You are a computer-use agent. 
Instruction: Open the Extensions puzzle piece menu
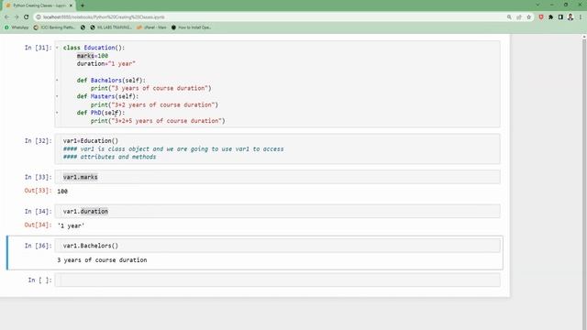[550, 16]
